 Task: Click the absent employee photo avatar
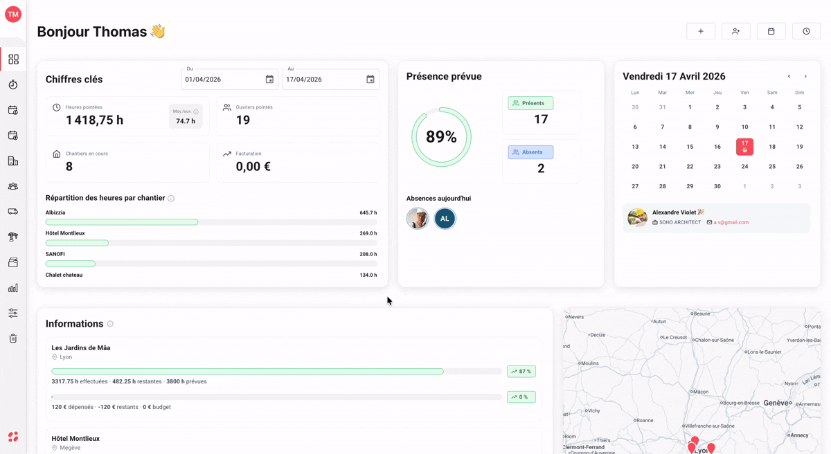tap(418, 219)
